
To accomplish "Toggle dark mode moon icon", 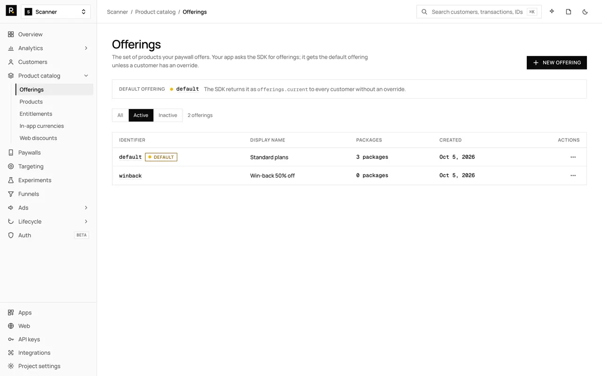I will (x=585, y=12).
